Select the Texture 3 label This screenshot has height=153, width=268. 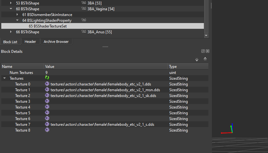22,101
